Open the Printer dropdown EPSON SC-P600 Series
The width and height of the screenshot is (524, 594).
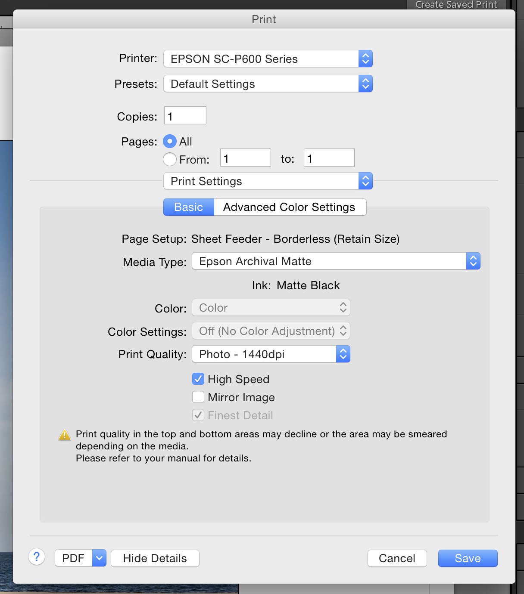268,59
